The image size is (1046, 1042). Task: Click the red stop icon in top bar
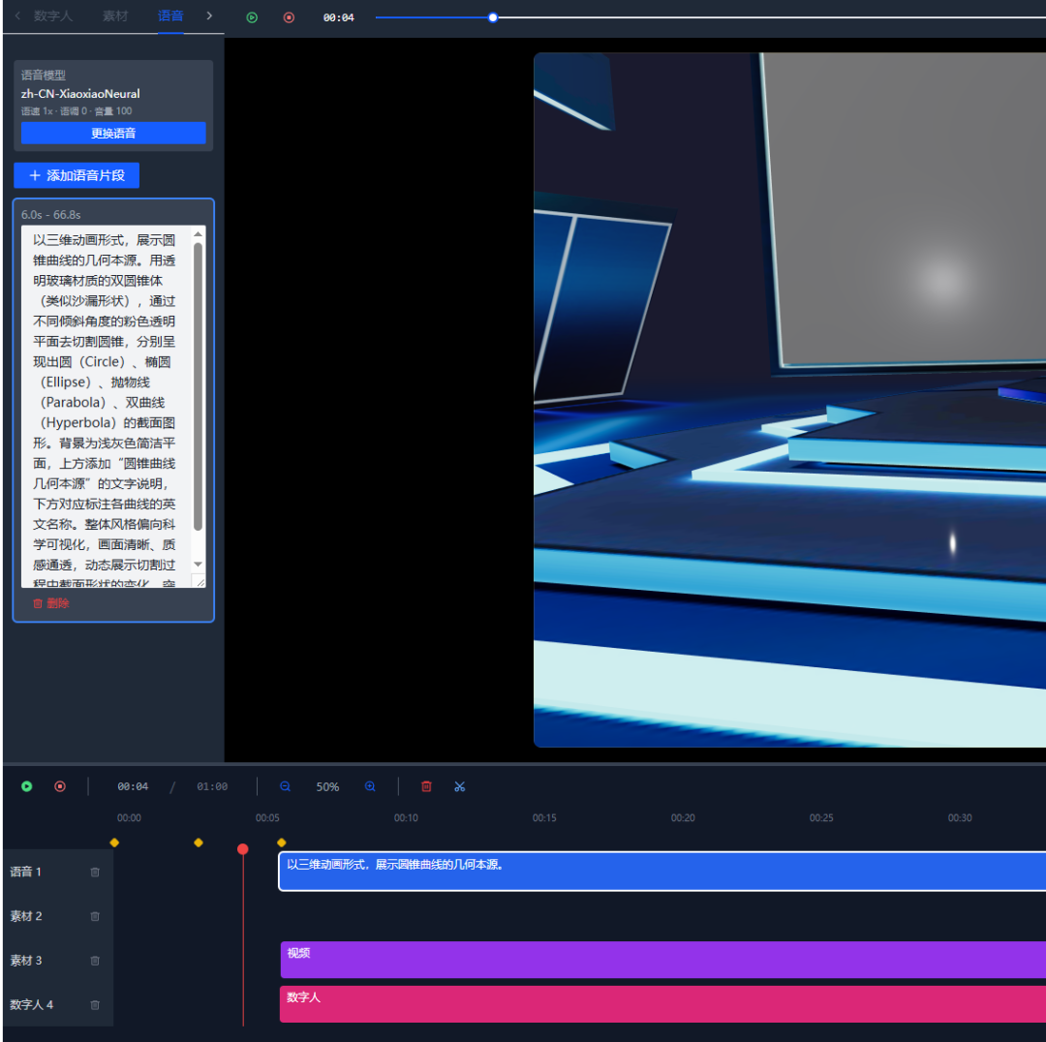coord(289,18)
